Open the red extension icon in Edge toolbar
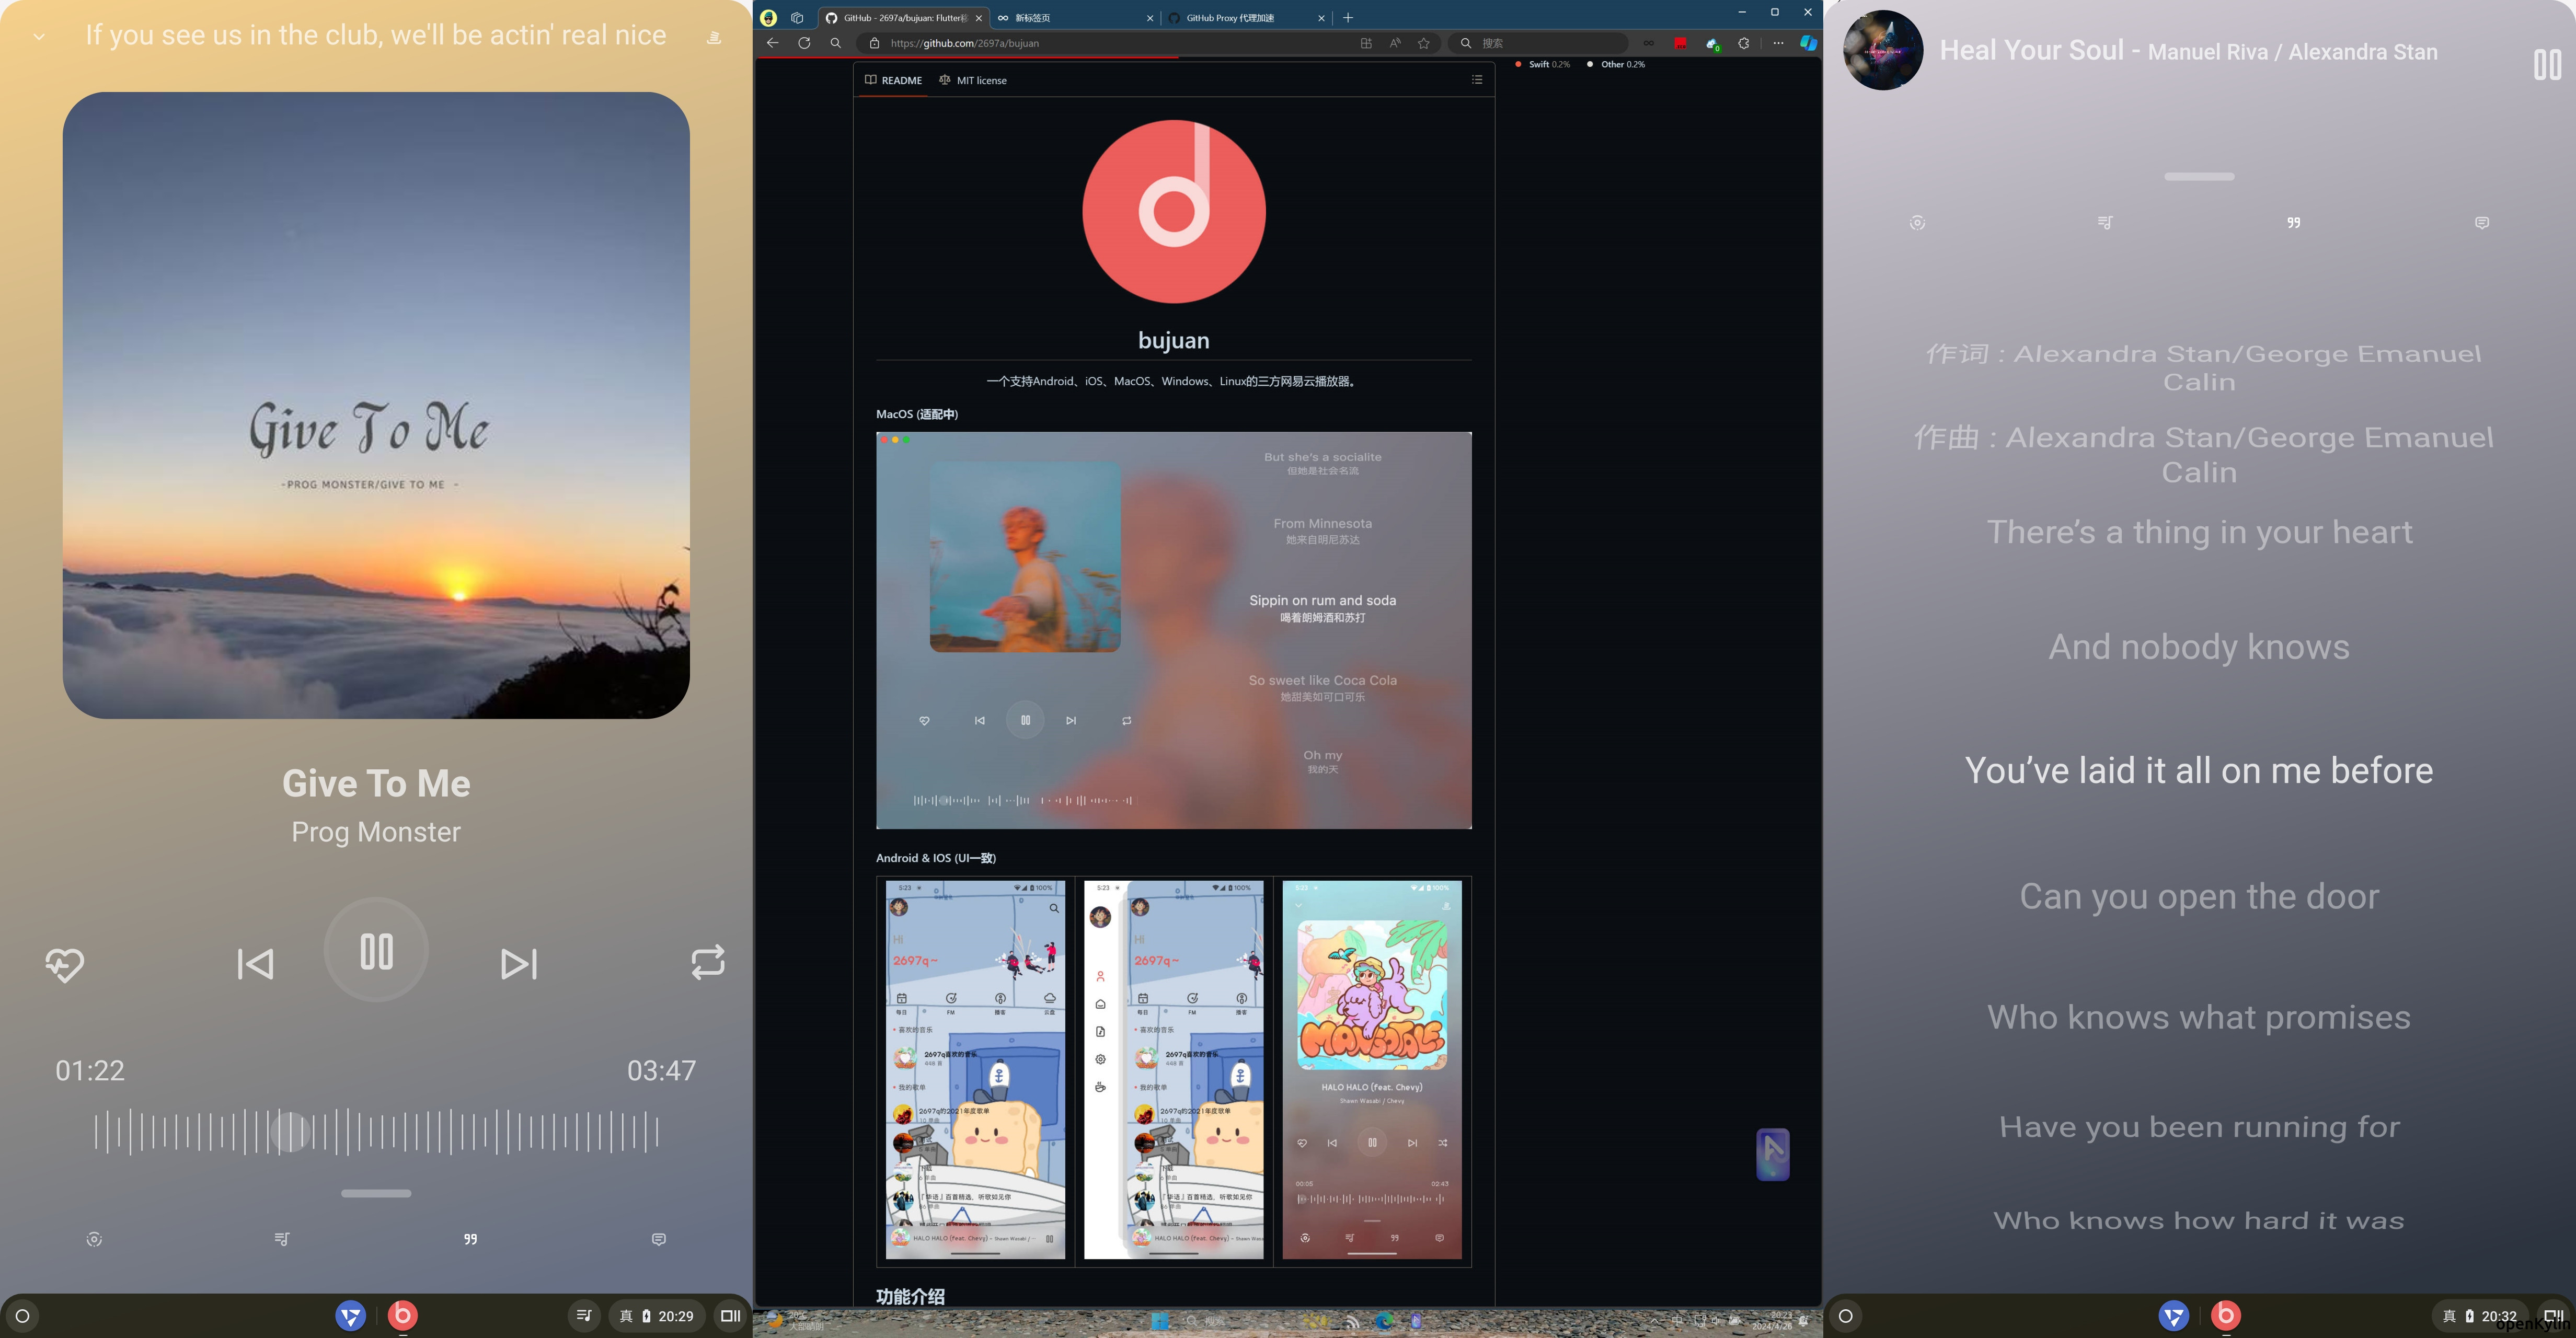 [x=1681, y=43]
